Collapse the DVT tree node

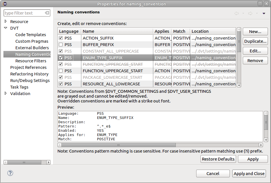coord(6,28)
